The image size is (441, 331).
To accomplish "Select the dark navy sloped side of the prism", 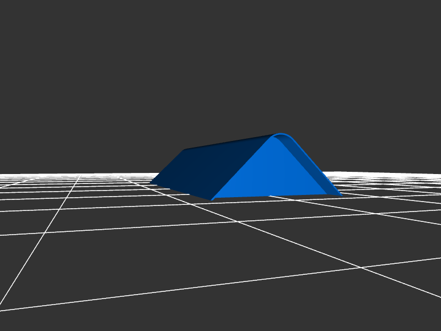I will click(209, 168).
